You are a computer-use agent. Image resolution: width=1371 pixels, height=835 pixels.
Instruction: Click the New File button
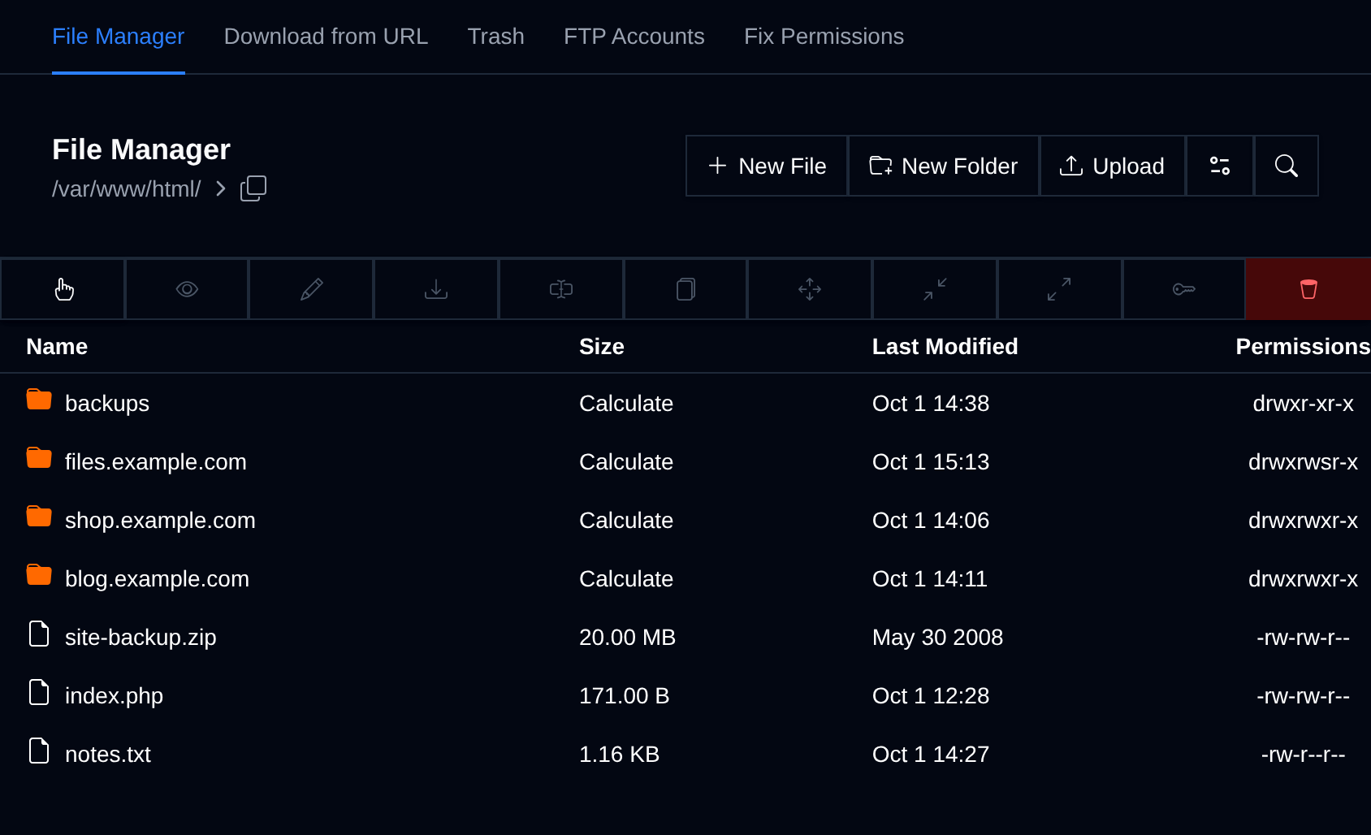[x=767, y=166]
